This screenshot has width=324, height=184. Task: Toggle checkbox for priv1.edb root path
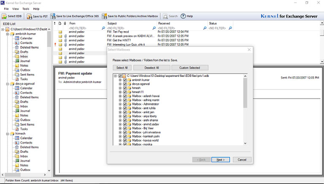coord(120,76)
